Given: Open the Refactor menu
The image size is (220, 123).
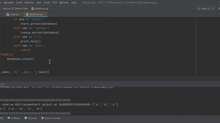Looking at the screenshot, I should point(29,2).
